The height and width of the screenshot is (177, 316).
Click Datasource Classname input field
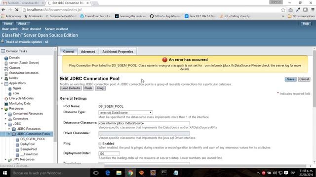click(x=144, y=123)
